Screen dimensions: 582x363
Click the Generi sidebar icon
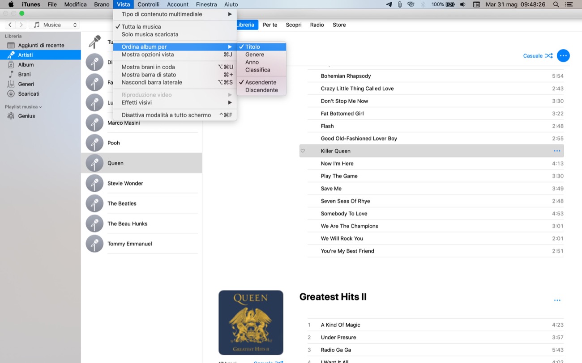pyautogui.click(x=11, y=84)
